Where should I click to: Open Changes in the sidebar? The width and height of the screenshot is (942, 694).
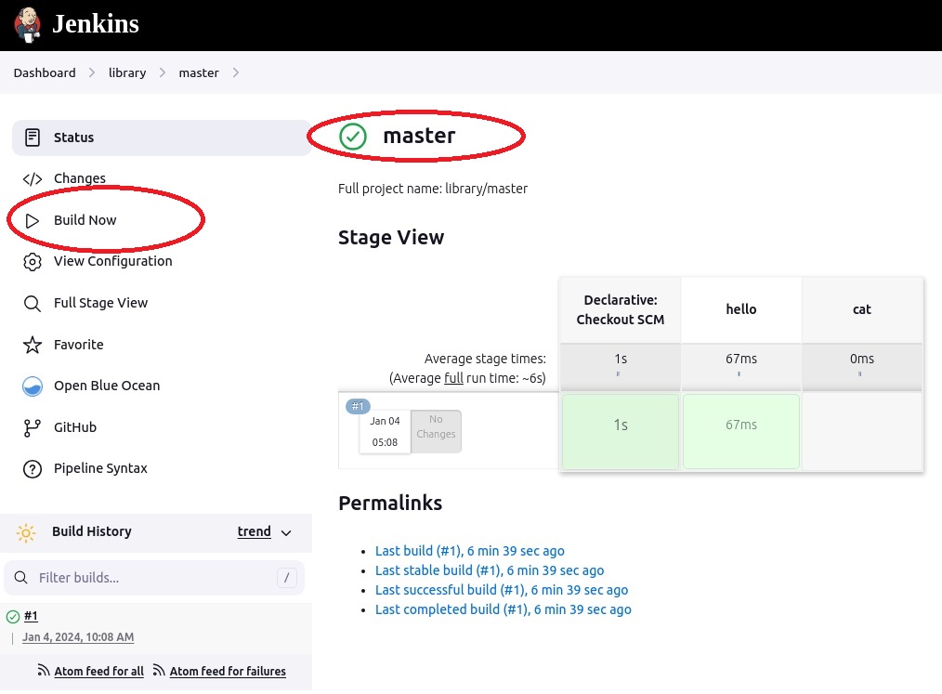click(79, 178)
